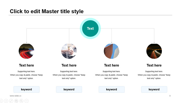Select the brick building circular photo

[x=111, y=51]
